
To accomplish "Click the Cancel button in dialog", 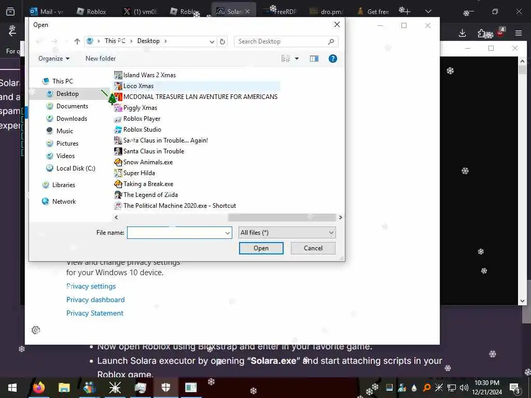I will tap(313, 248).
